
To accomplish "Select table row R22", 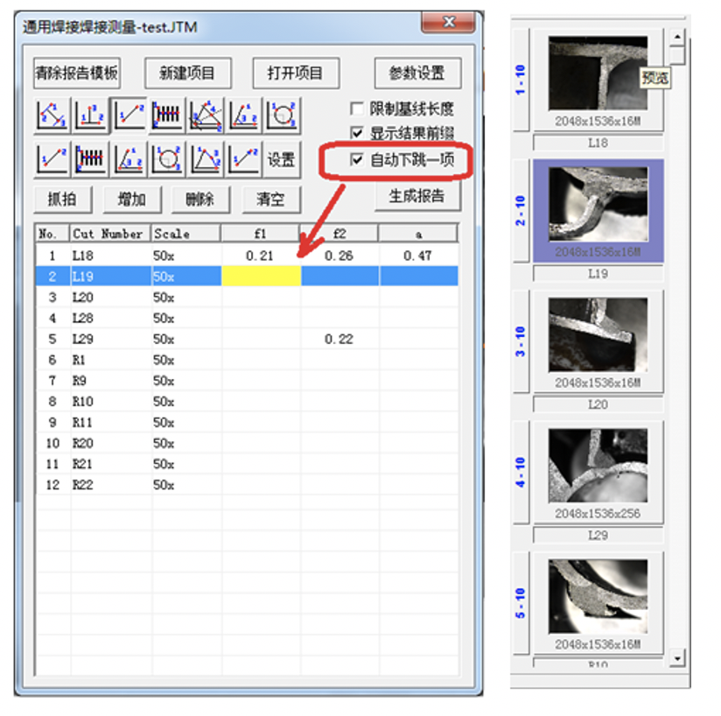I will (248, 485).
